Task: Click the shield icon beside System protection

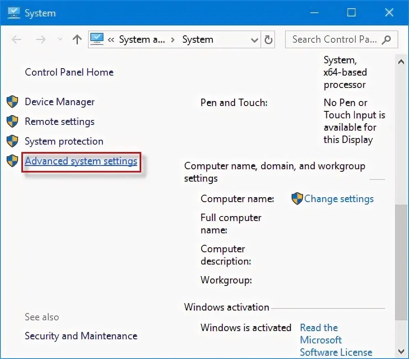Action: tap(12, 141)
